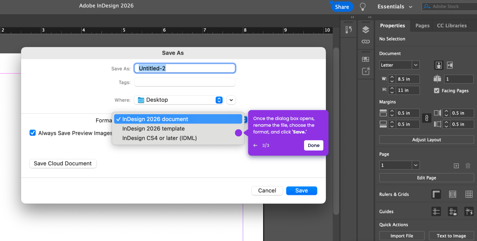Viewport: 477px width, 241px height.
Task: Select portrait page orientation
Action: (x=439, y=65)
